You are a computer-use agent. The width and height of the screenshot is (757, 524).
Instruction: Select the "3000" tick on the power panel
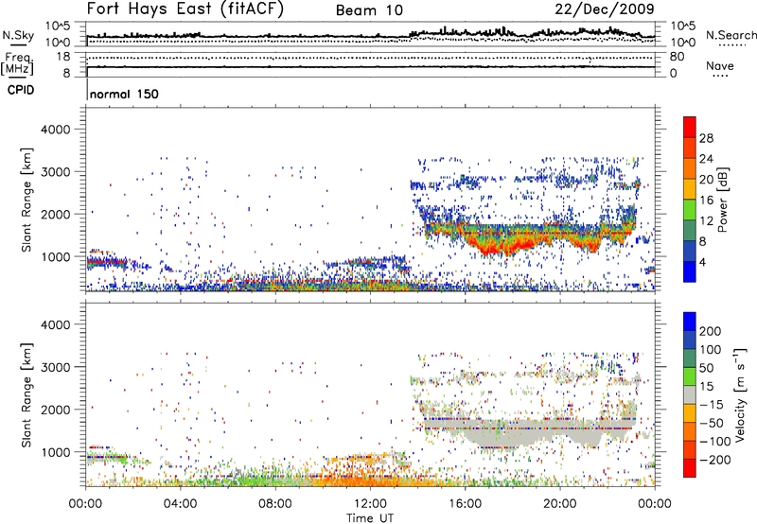click(x=55, y=172)
